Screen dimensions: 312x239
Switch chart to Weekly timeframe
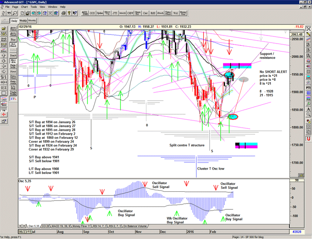tap(23, 21)
